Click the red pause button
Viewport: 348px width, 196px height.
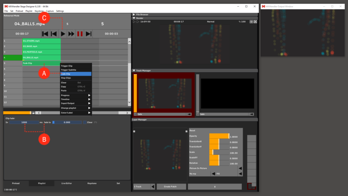click(80, 34)
